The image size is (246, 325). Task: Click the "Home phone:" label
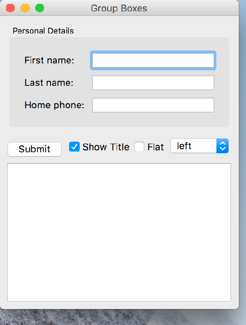(54, 105)
